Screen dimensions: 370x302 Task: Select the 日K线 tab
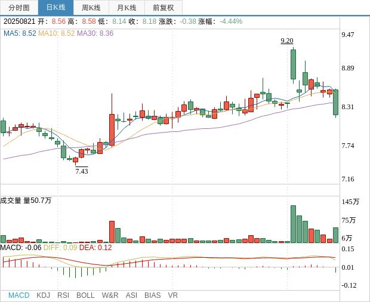tap(55, 8)
